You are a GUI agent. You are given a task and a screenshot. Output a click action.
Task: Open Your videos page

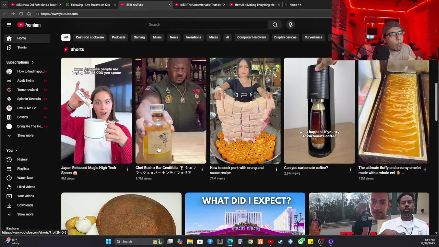click(27, 196)
